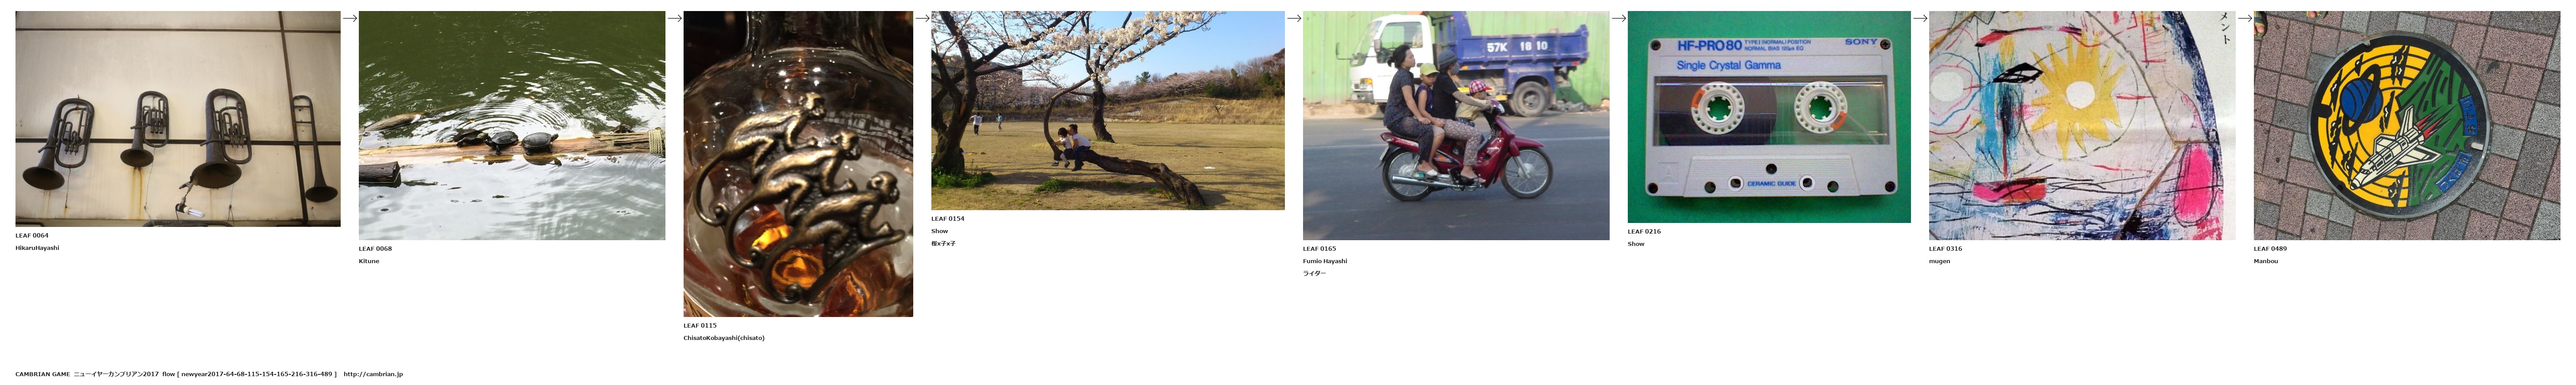Open the turtles on log photo
2576x385 pixels.
pyautogui.click(x=512, y=126)
